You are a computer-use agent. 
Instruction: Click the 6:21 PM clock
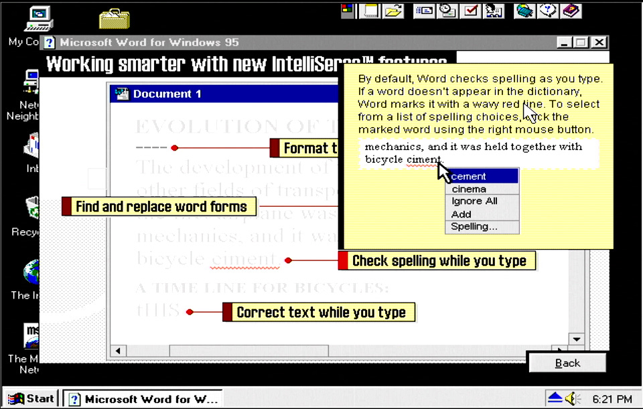pos(612,399)
